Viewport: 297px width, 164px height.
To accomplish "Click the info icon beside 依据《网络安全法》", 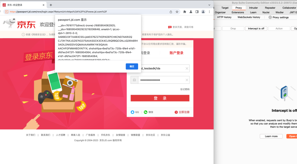I will pos(23,35).
